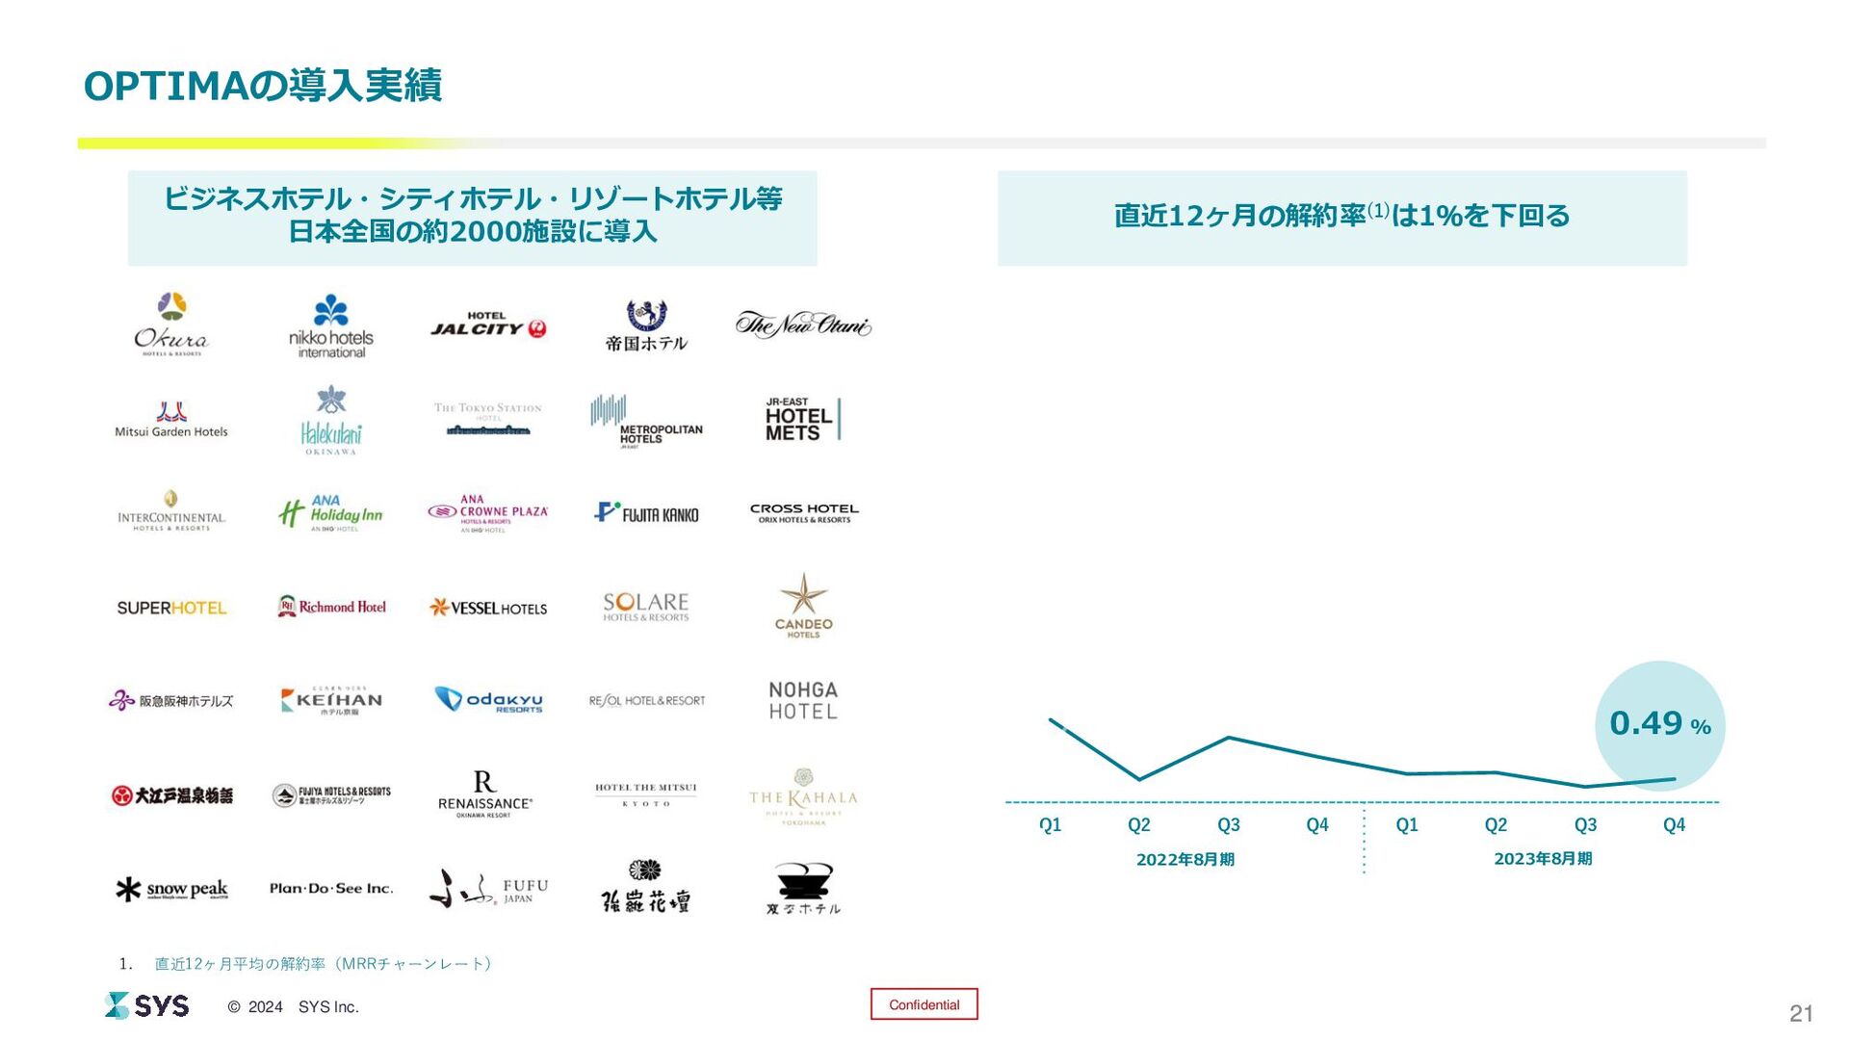The width and height of the screenshot is (1849, 1040).
Task: Select the Odakyu Resorts logo
Action: click(488, 700)
